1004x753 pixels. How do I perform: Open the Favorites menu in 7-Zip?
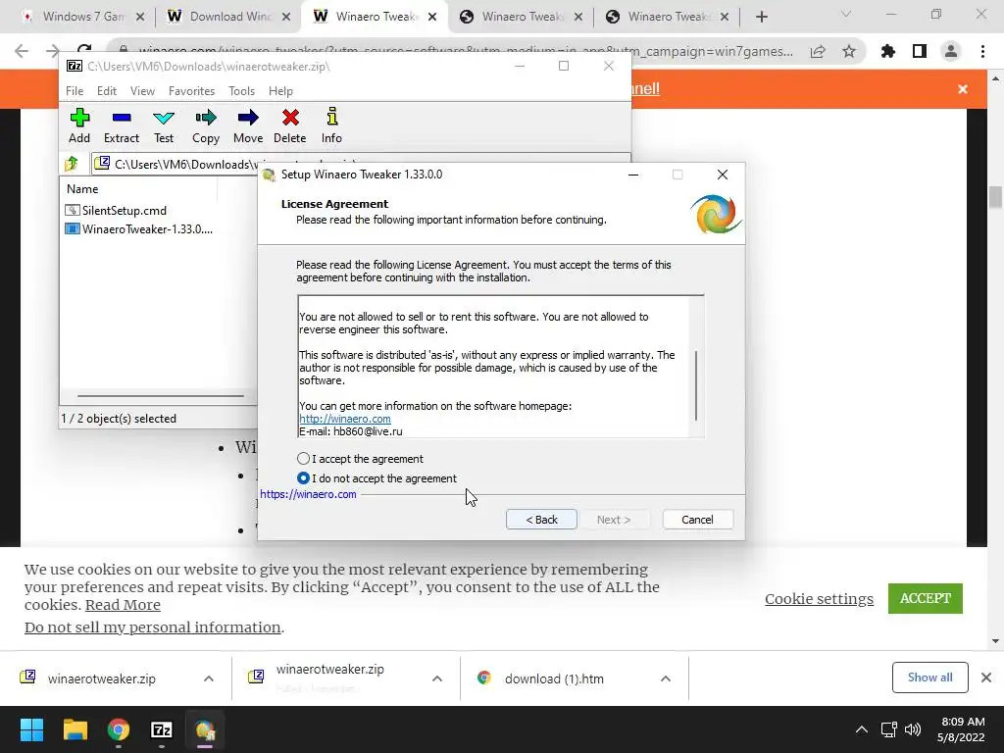tap(191, 91)
